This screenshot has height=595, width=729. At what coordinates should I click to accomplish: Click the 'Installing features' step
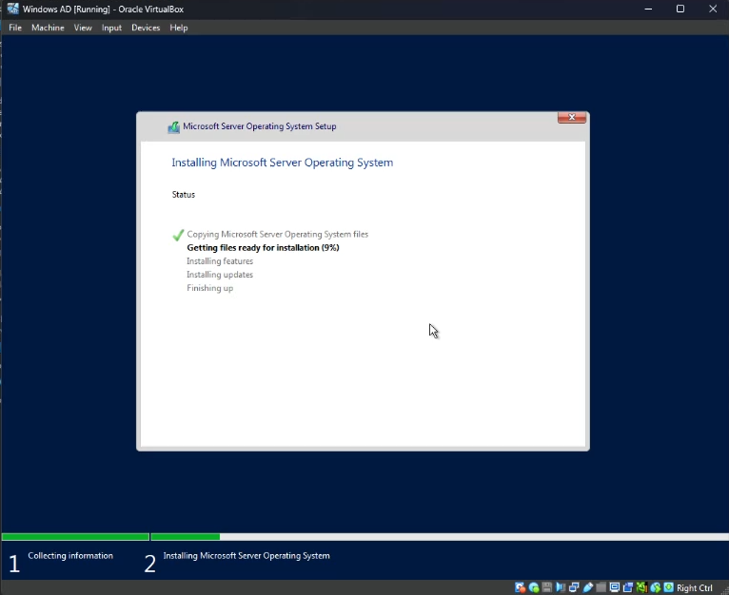point(220,261)
